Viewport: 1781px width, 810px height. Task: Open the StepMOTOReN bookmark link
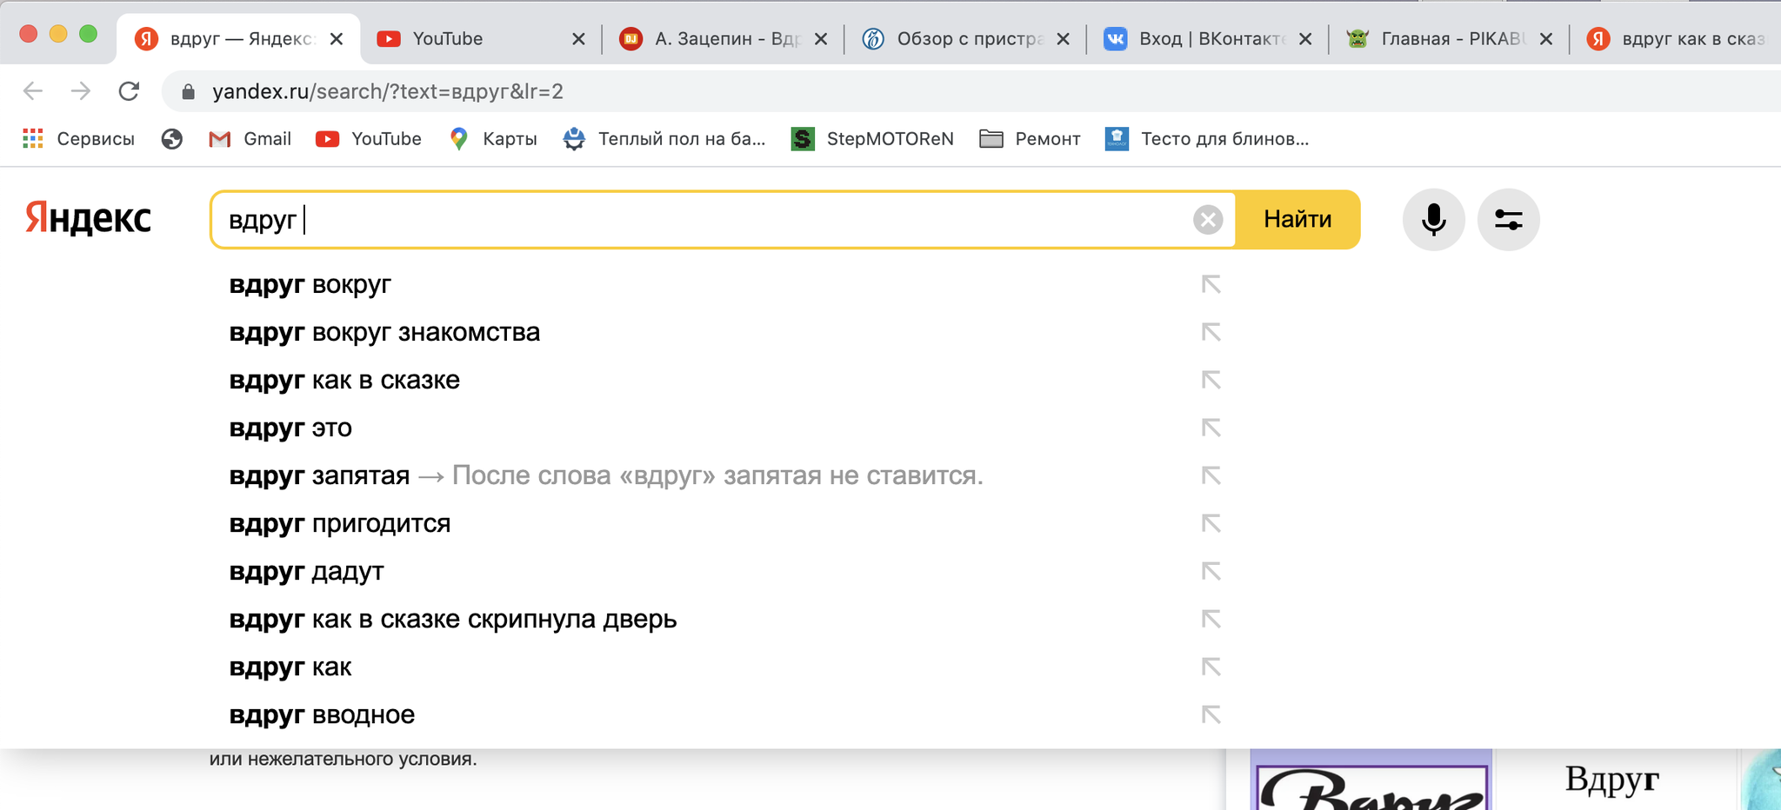tap(872, 139)
